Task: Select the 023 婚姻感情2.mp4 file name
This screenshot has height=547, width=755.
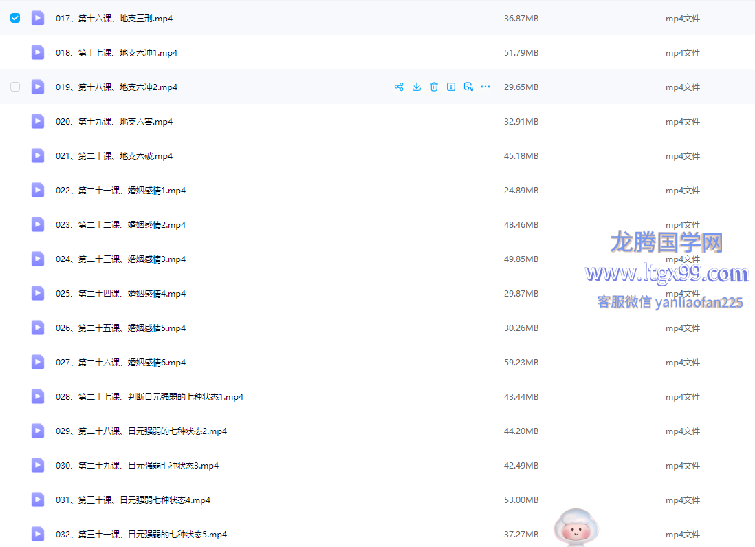Action: click(120, 225)
